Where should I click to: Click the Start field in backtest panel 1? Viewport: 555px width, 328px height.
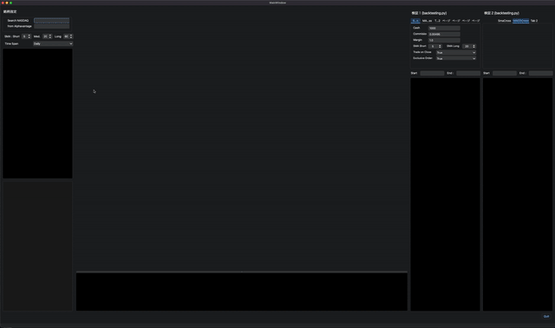tap(432, 73)
